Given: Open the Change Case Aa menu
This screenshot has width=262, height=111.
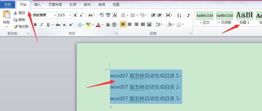Looking at the screenshot, I should point(91,15).
